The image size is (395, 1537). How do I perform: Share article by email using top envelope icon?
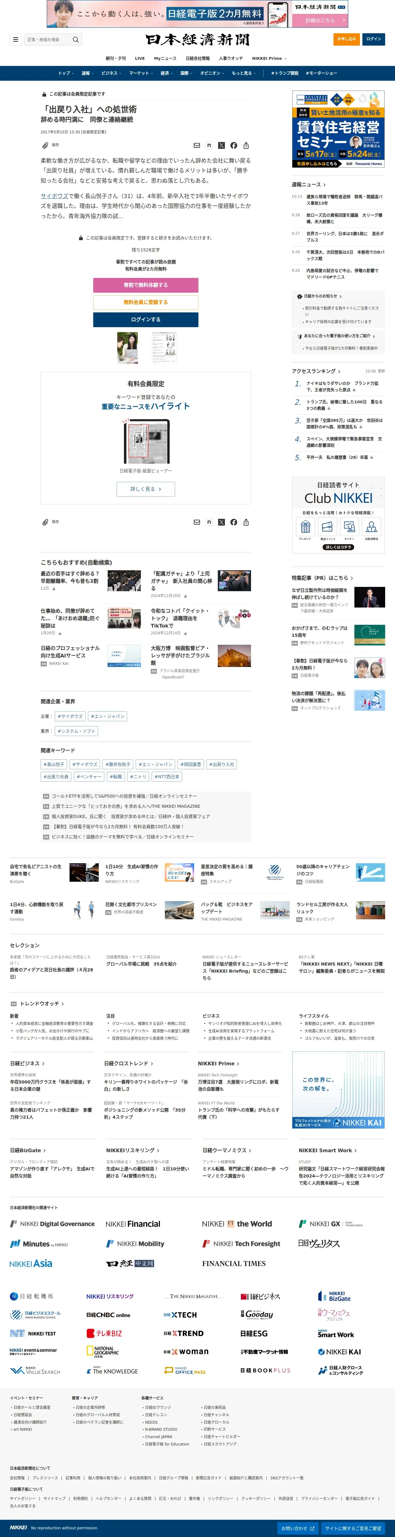coord(197,146)
